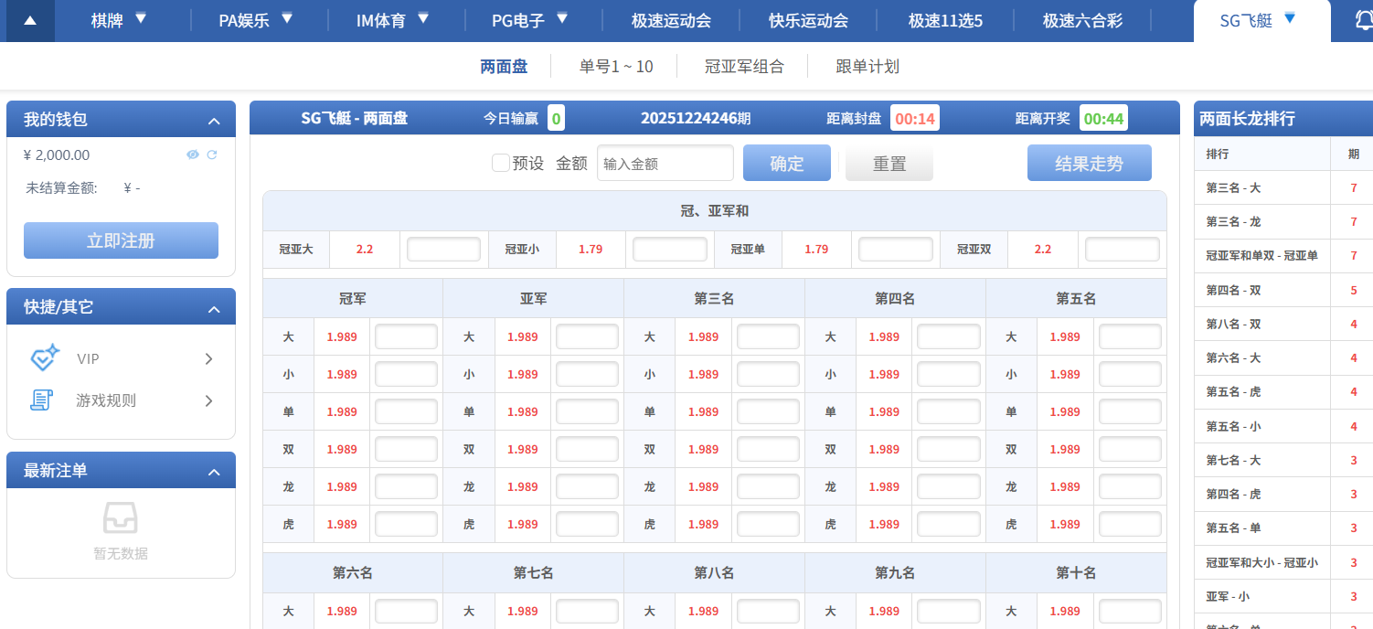Viewport: 1373px width, 629px height.
Task: Collapse the 最新注单 panel
Action: pos(214,470)
